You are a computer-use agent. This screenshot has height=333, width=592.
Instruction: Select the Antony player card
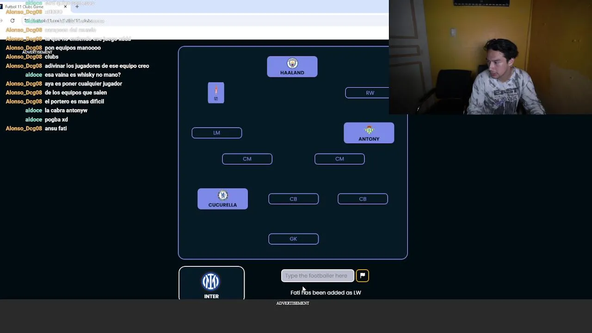[x=369, y=133]
